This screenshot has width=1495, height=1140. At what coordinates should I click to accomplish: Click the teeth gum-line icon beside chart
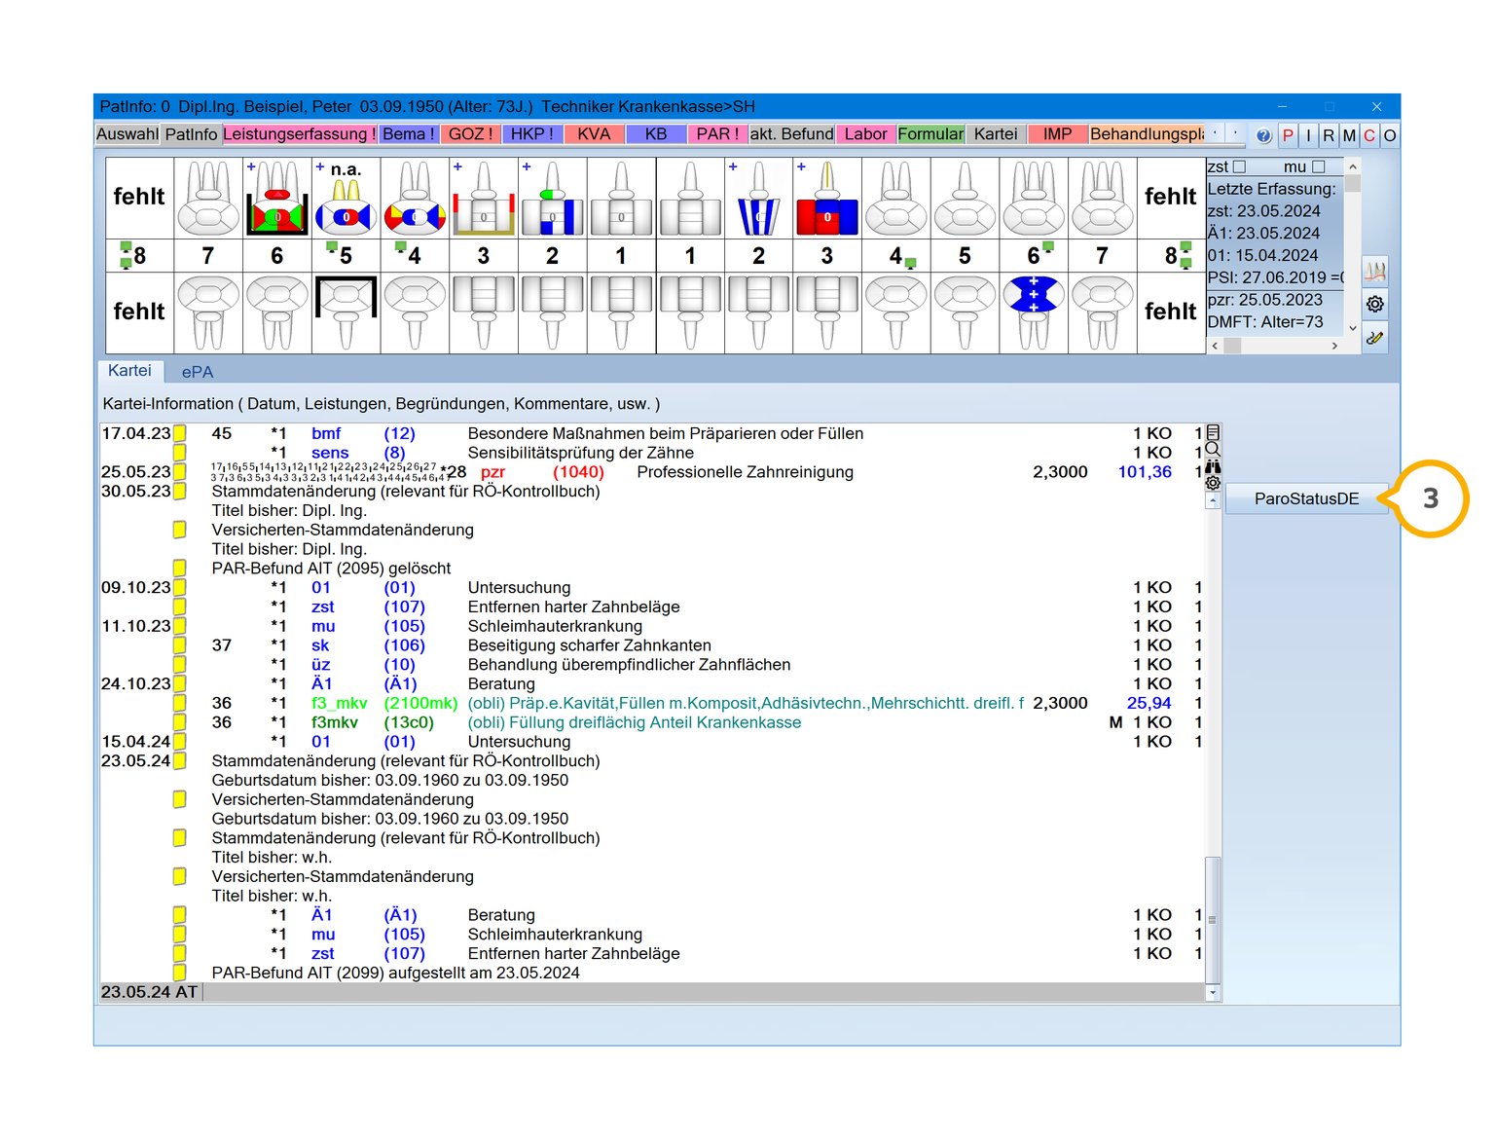(1374, 271)
